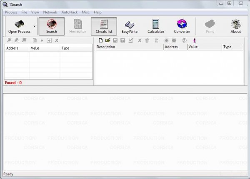
Task: Click the first floppy disk save icon
Action: click(115, 40)
